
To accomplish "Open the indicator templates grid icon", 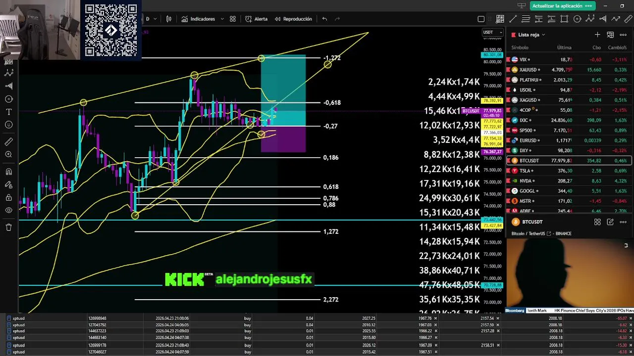I will [x=233, y=19].
